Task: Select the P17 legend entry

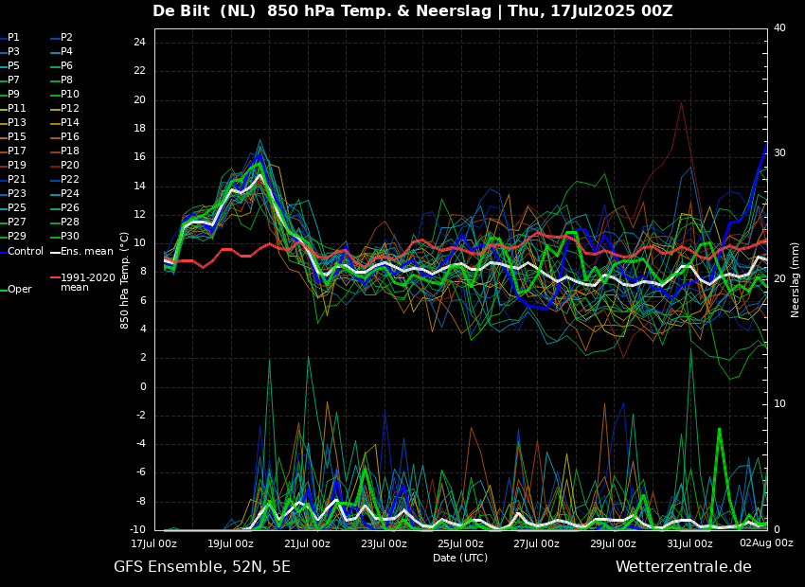Action: click(x=13, y=151)
